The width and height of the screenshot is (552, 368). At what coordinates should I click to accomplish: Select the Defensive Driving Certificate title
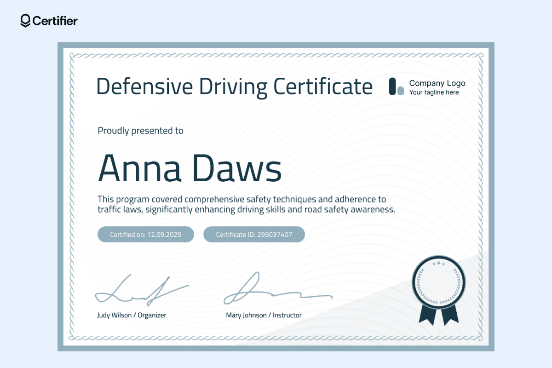(234, 86)
